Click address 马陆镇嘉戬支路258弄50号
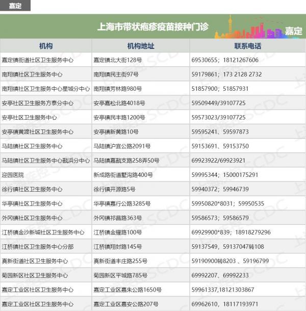Image resolution: width=306 pixels, height=311 pixels. [x=126, y=161]
